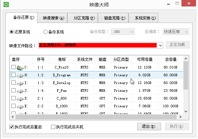Click the 执行 (R) button
This screenshot has width=198, height=139.
177,126
